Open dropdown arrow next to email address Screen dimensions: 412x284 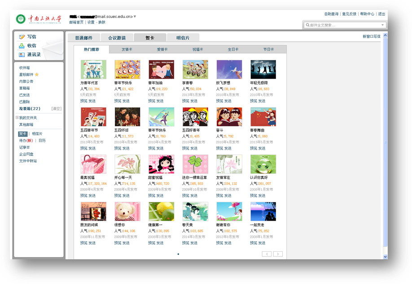click(x=135, y=17)
